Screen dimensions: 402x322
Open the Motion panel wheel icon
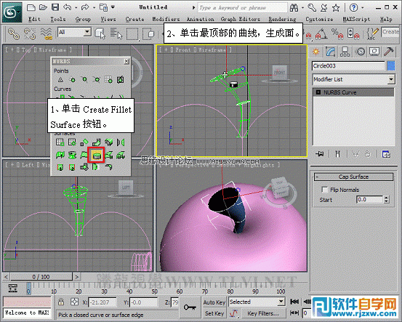pyautogui.click(x=361, y=52)
